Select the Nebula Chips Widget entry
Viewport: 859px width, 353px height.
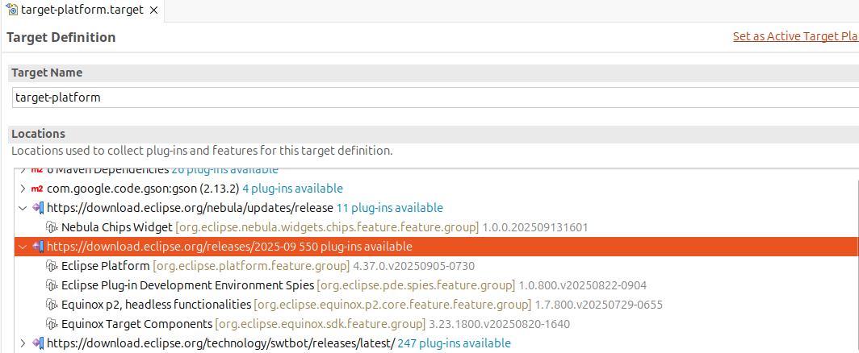[325, 227]
